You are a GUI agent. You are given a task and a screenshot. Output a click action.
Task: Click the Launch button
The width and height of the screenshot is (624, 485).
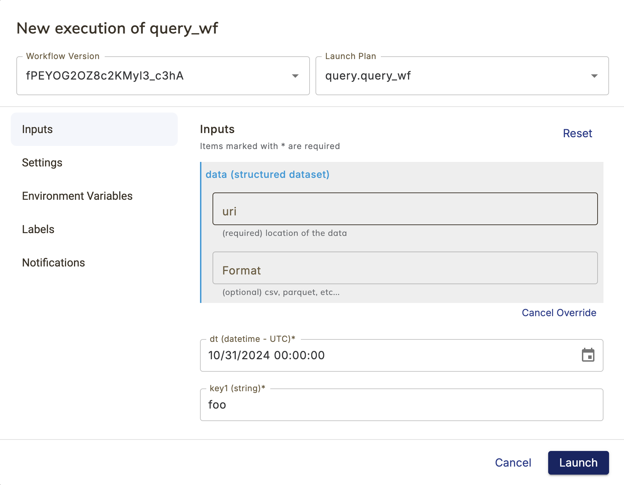pyautogui.click(x=578, y=462)
